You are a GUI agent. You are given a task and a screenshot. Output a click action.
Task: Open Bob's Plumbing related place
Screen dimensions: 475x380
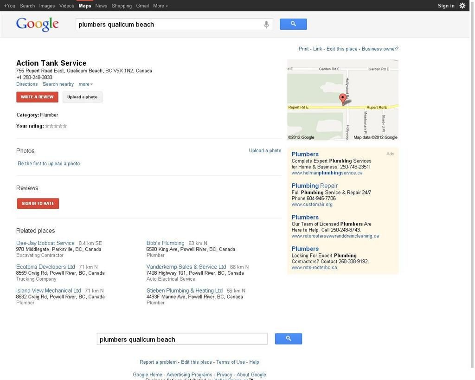[x=166, y=243]
